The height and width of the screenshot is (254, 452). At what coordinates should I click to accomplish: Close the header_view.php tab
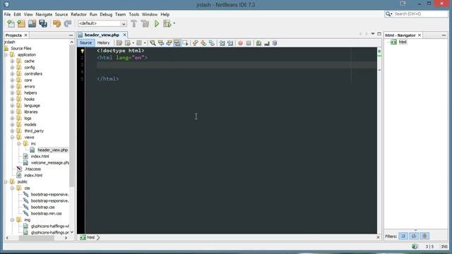click(x=124, y=35)
